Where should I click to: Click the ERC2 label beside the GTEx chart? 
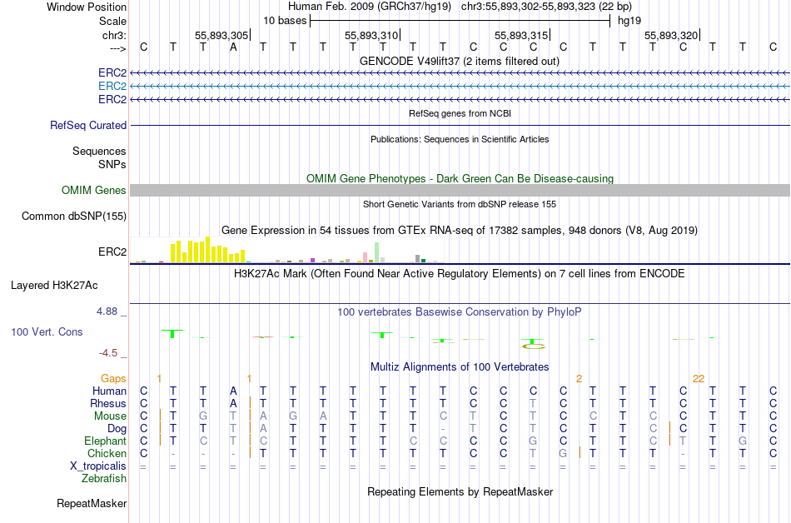pyautogui.click(x=112, y=252)
